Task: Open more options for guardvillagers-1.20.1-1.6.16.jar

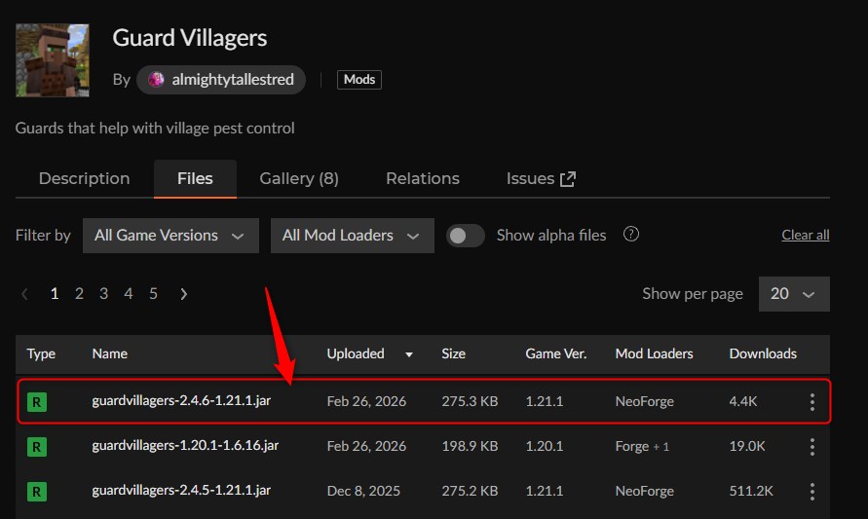Action: 811,447
